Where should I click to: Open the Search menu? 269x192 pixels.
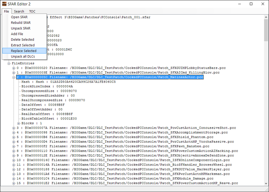coord(19,11)
